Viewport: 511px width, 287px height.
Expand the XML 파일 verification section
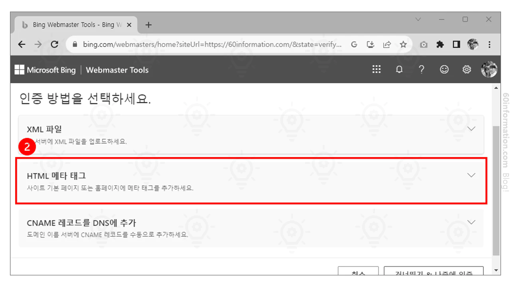(471, 128)
